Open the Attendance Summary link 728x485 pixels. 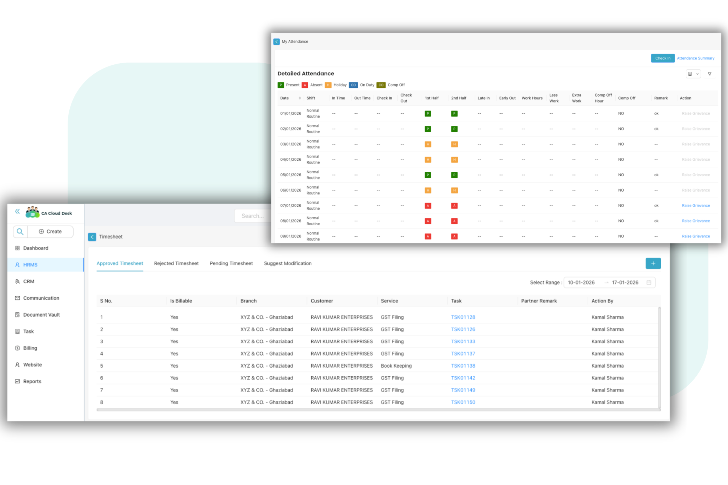coord(695,58)
